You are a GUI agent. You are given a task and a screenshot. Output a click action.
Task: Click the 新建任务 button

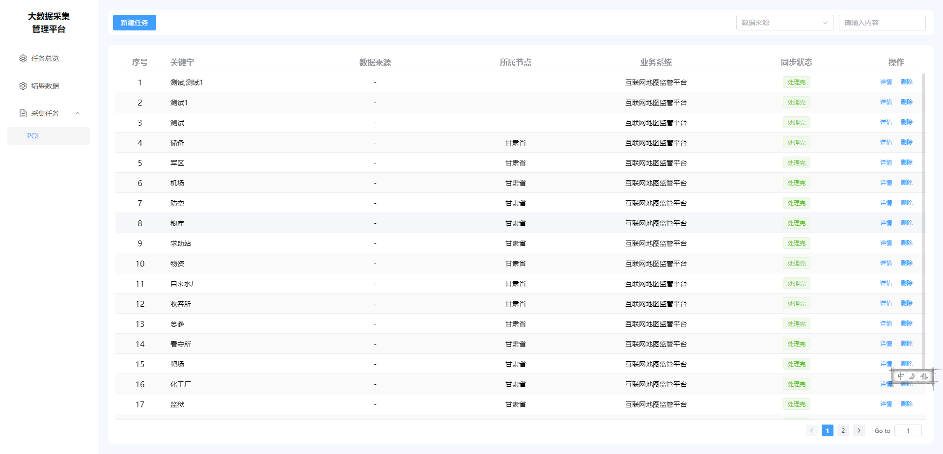[135, 23]
